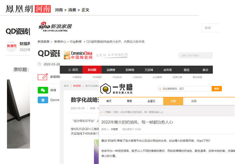The image size is (235, 164).
Task: Click the 一兜糖 search input field
Action: pyautogui.click(x=184, y=89)
